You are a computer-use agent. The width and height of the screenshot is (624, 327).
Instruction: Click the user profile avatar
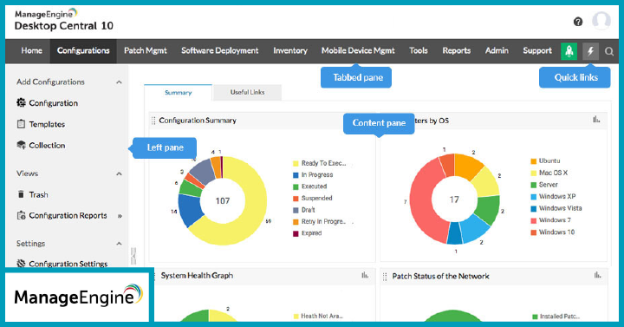[601, 21]
